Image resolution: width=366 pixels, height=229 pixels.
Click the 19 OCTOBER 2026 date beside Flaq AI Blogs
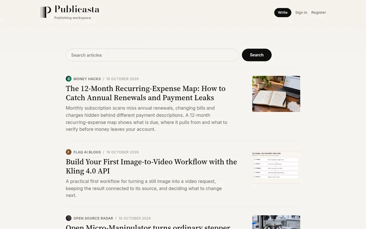point(122,152)
